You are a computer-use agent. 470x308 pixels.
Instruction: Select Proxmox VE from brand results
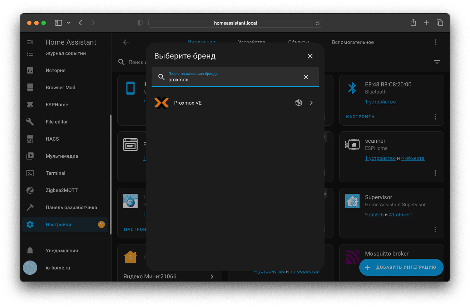(x=188, y=103)
